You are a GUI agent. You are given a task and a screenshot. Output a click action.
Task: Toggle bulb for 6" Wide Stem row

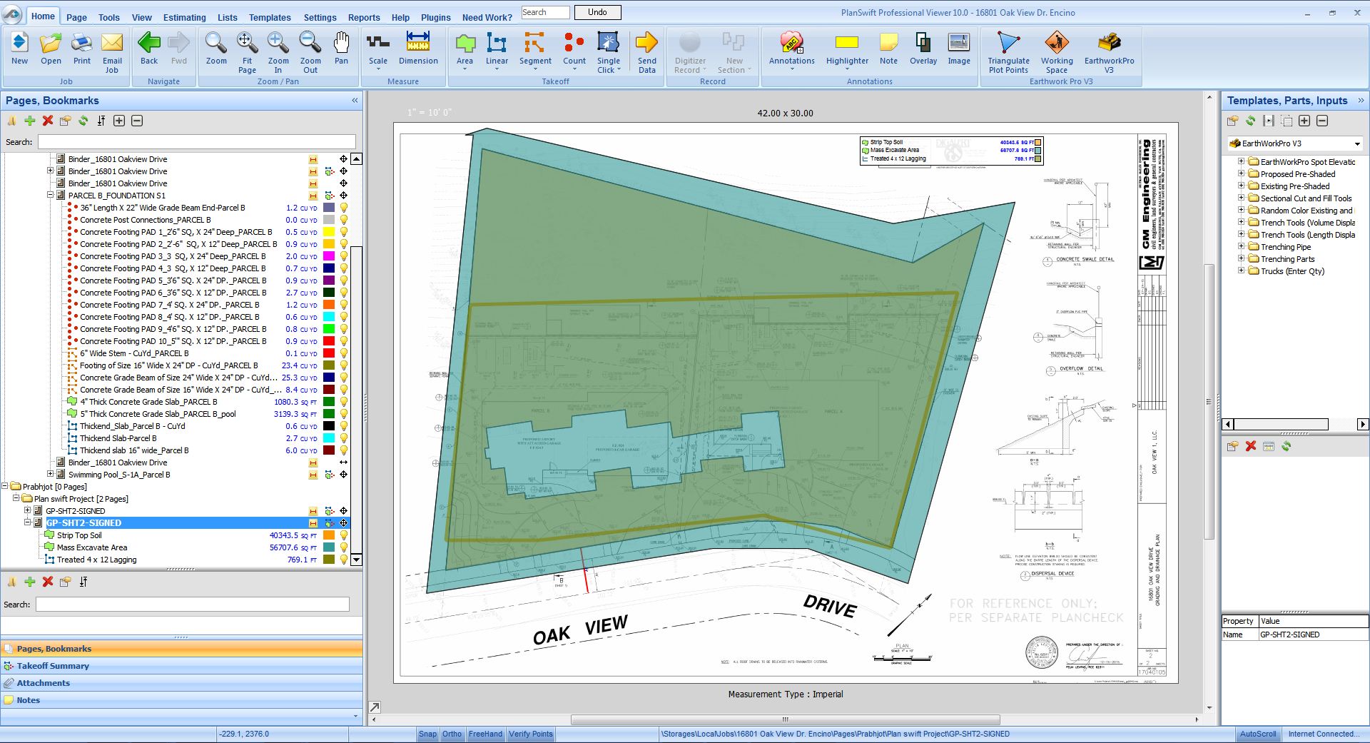(x=344, y=353)
